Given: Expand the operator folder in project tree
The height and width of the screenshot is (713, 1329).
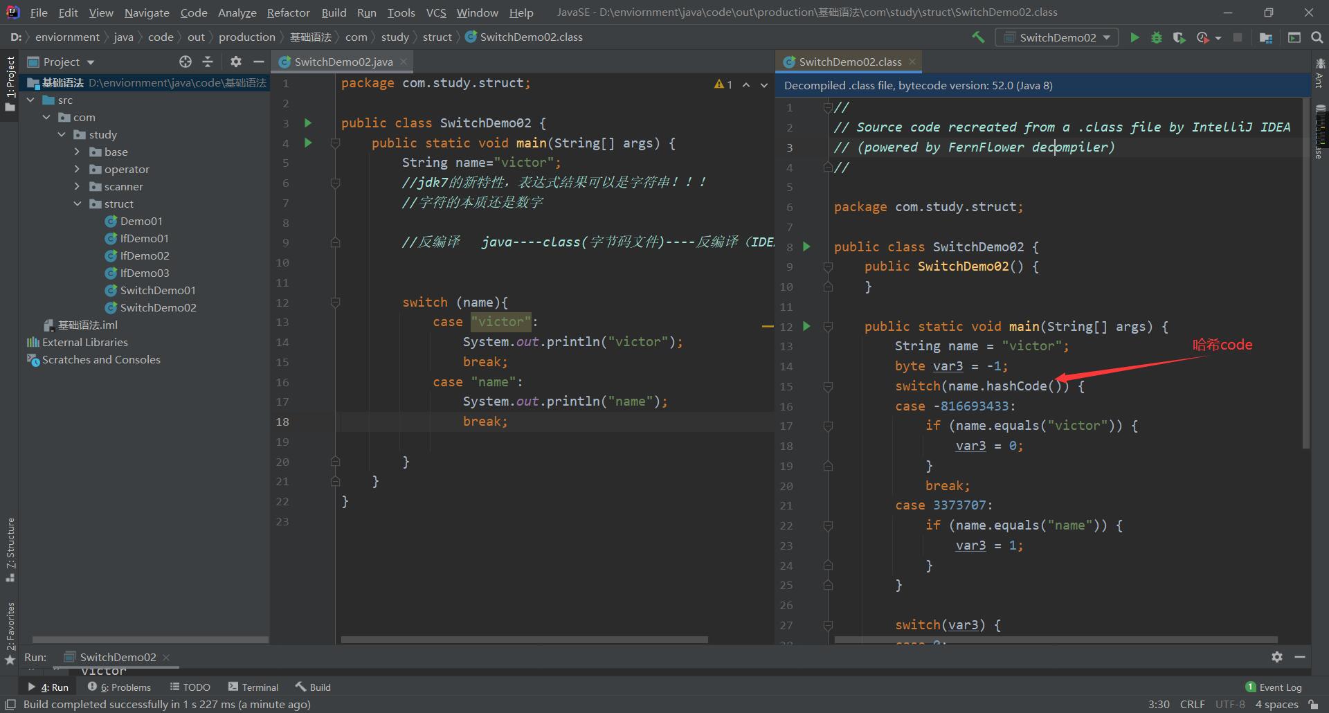Looking at the screenshot, I should point(78,170).
